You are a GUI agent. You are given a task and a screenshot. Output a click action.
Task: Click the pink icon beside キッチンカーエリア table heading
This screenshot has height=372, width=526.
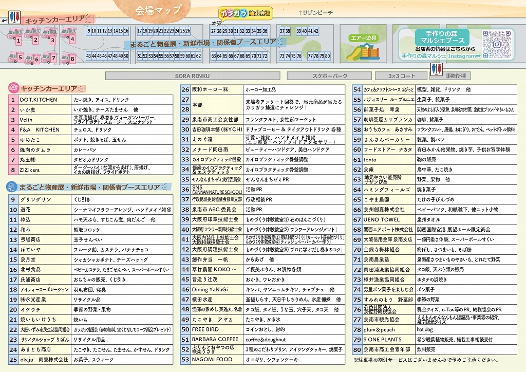pyautogui.click(x=13, y=88)
